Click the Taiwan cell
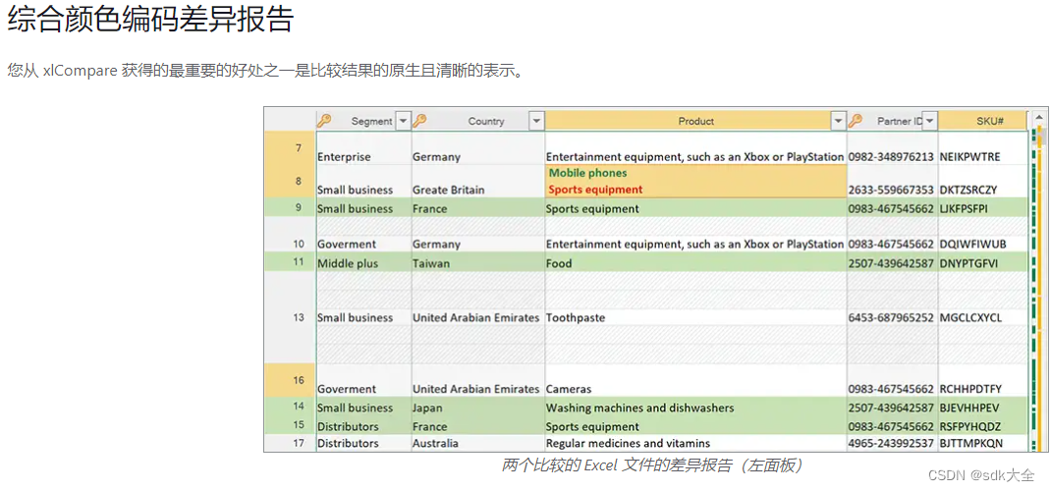1050x491 pixels. [478, 263]
